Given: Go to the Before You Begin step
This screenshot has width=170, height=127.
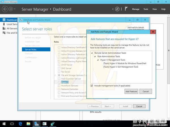Looking at the screenshot, I should pyautogui.click(x=33, y=38).
